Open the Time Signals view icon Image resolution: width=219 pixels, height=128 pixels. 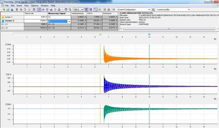click(x=39, y=9)
